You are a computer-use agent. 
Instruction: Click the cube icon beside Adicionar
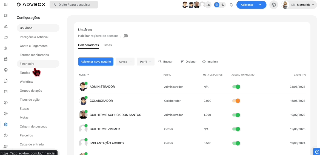click(273, 5)
